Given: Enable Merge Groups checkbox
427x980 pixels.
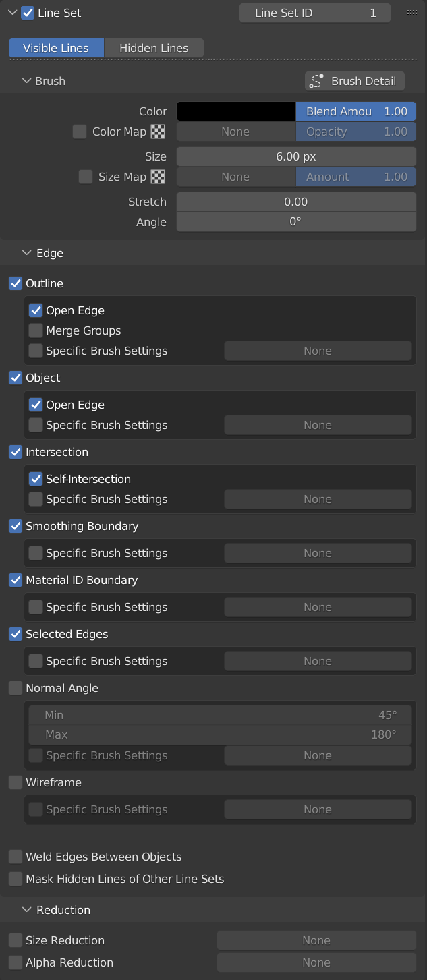Looking at the screenshot, I should coord(36,330).
